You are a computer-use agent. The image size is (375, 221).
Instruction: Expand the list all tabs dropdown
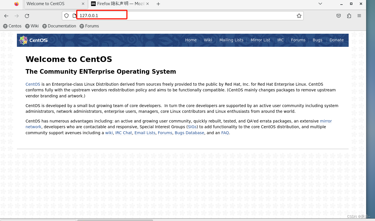pyautogui.click(x=320, y=4)
